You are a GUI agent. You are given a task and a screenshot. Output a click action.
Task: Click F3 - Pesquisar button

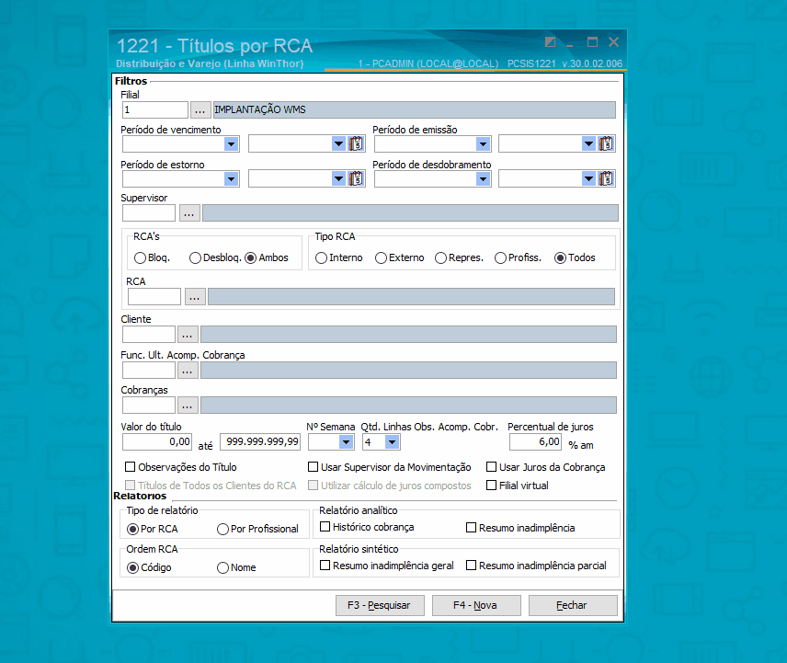380,605
